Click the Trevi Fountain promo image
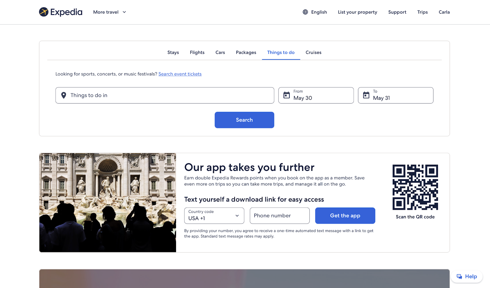The height and width of the screenshot is (288, 490). pyautogui.click(x=107, y=203)
